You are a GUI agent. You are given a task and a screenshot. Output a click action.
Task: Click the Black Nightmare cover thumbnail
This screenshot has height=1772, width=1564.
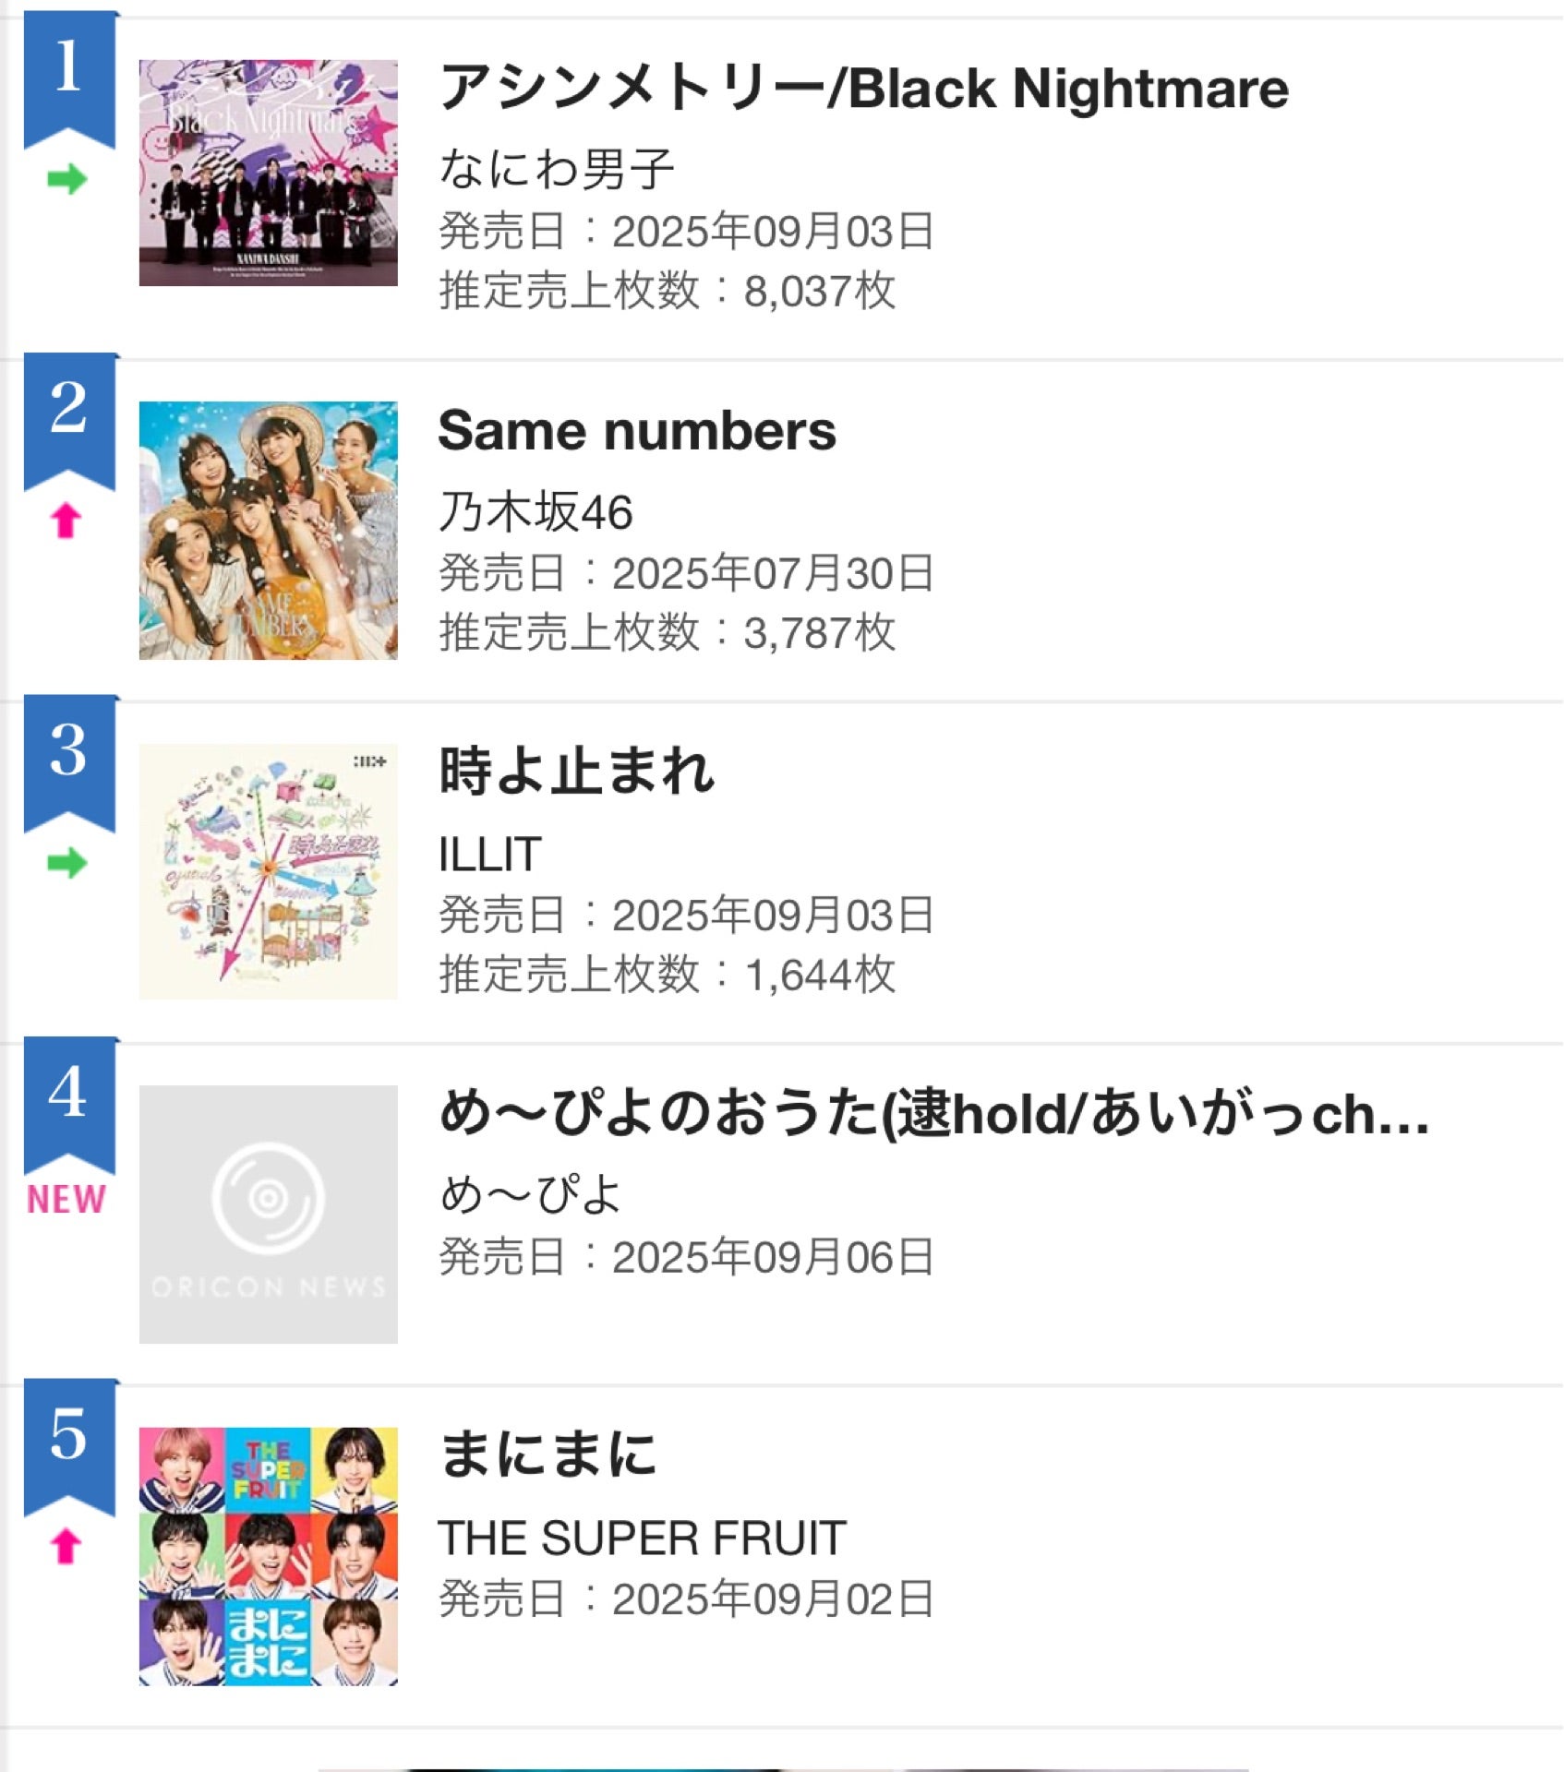click(x=269, y=173)
